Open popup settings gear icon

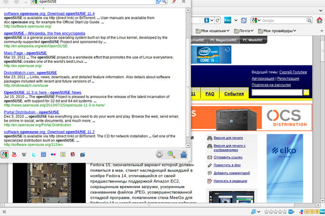point(159,155)
